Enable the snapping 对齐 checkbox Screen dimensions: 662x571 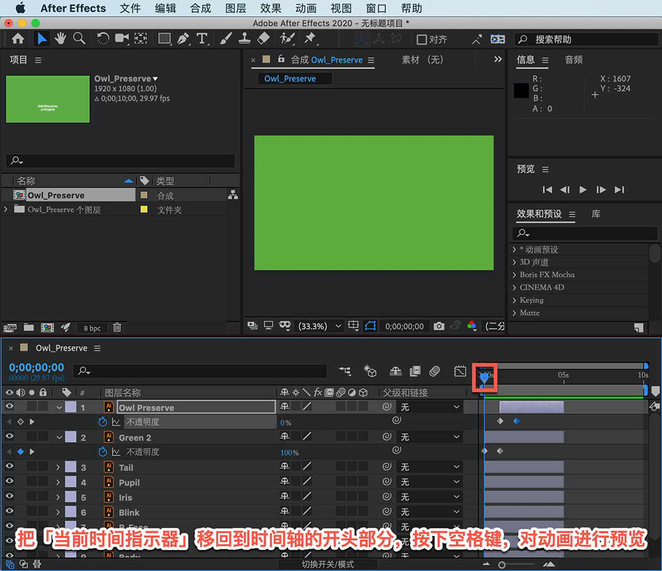[x=421, y=39]
